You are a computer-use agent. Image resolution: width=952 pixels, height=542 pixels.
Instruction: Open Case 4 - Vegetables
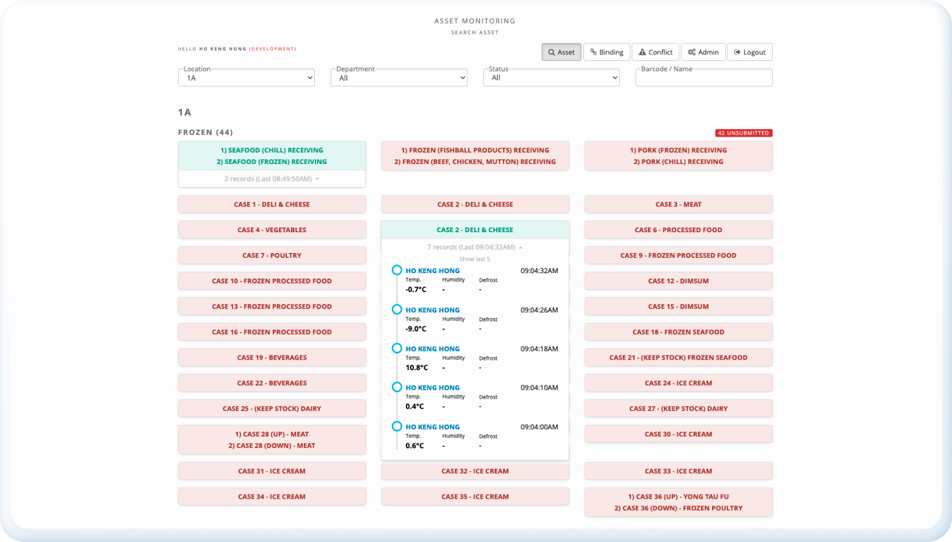tap(272, 230)
